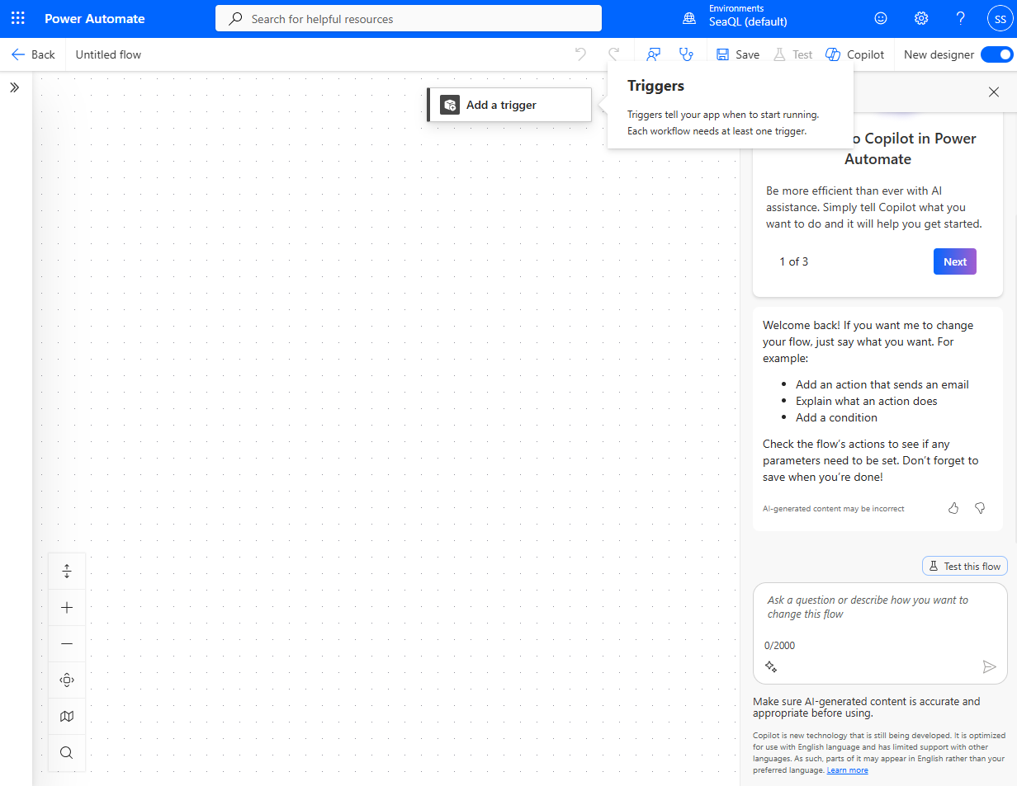
Task: Open the feedback person icon in toolbar
Action: point(653,54)
